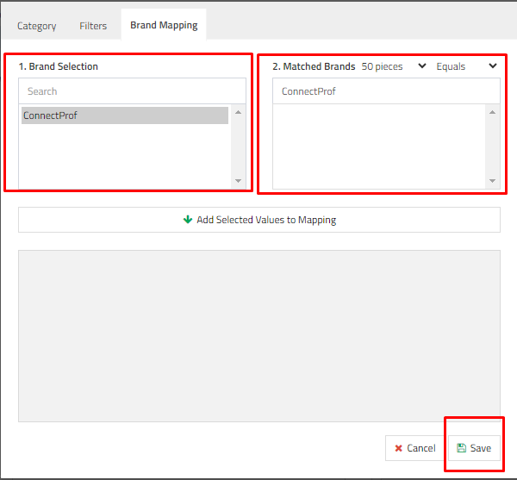Click the empty gray mapping results area

[x=258, y=335]
